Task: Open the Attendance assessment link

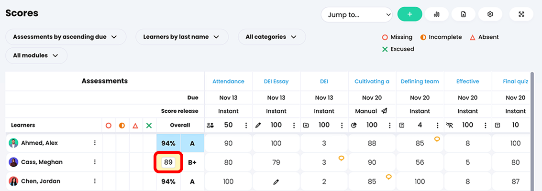Action: click(x=228, y=82)
